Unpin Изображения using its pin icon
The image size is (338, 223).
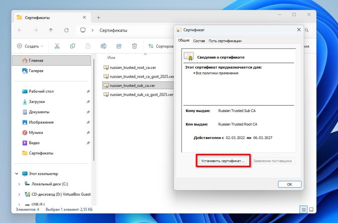pyautogui.click(x=88, y=122)
